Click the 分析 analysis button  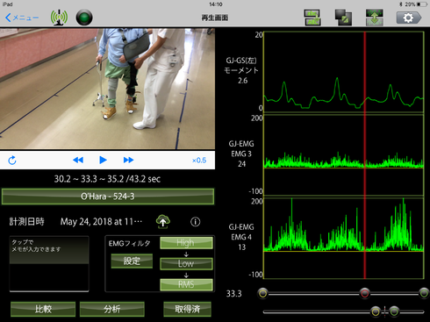pos(112,309)
